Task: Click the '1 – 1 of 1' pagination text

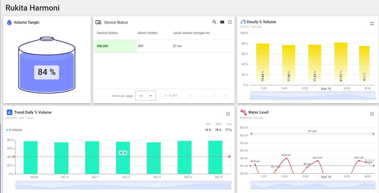Action: [171, 96]
